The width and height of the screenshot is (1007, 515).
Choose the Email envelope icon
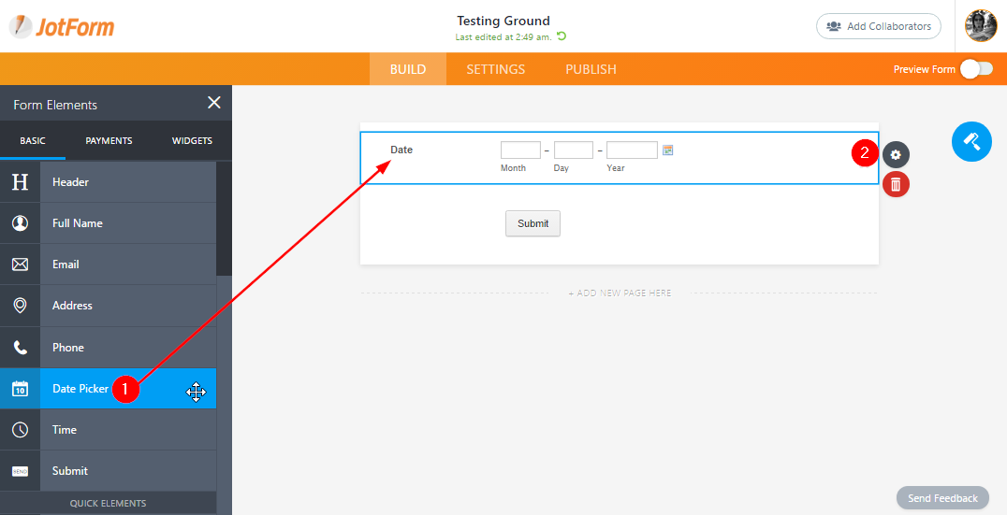(x=20, y=265)
